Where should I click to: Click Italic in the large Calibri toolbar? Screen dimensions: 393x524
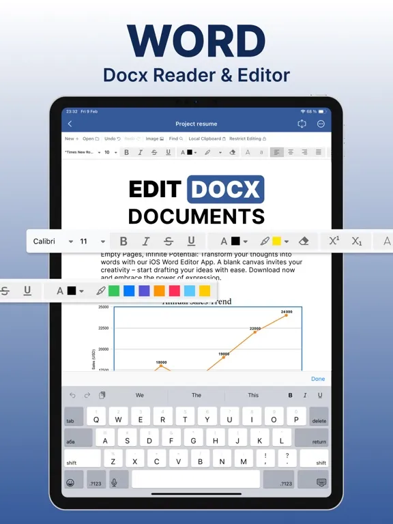tap(146, 242)
